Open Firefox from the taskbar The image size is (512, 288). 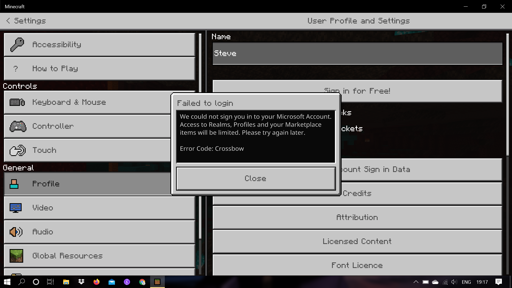tap(97, 282)
